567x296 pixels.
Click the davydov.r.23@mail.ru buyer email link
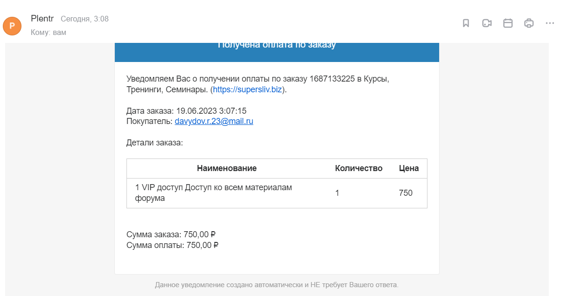coord(214,121)
